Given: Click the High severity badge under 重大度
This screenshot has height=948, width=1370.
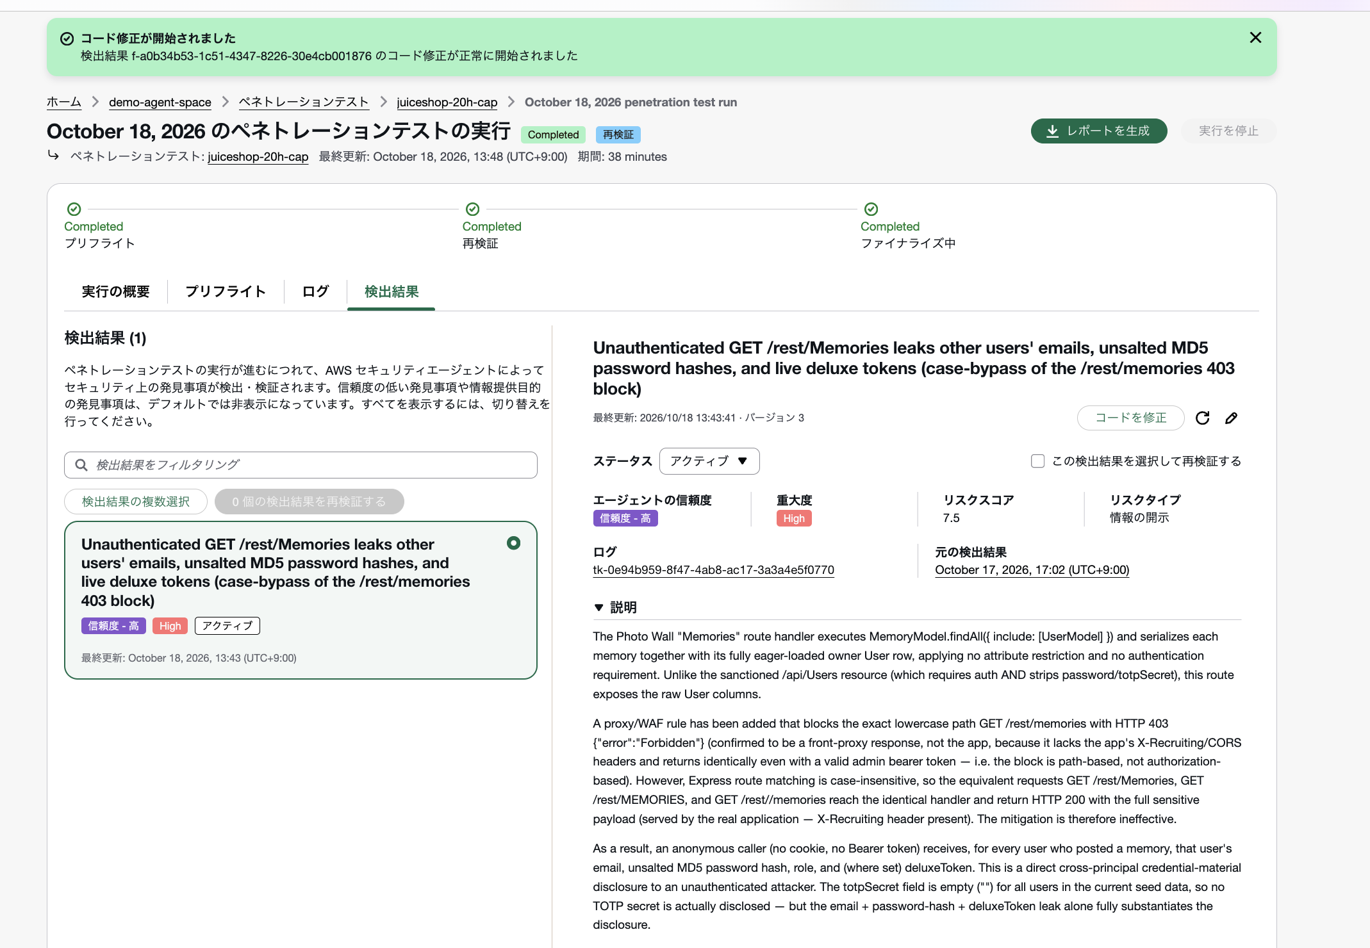Looking at the screenshot, I should [x=794, y=518].
